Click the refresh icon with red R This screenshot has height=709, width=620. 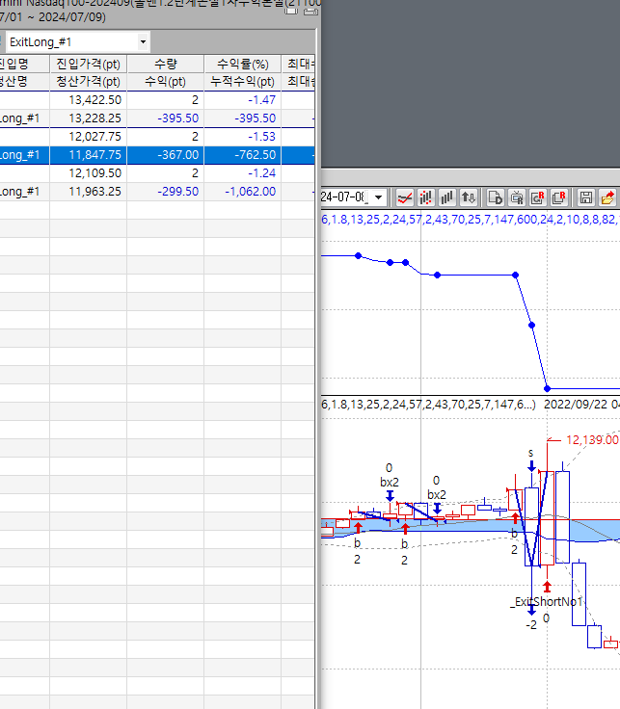(x=538, y=197)
